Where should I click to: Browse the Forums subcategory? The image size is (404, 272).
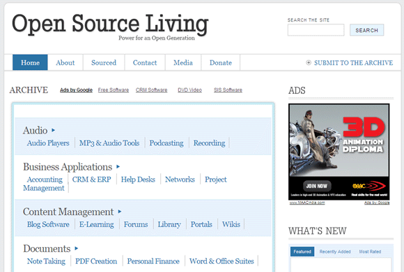pos(136,224)
